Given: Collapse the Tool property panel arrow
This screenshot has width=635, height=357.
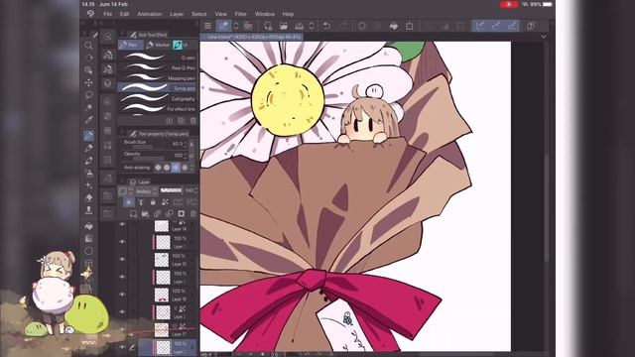Looking at the screenshot, I should [x=122, y=132].
